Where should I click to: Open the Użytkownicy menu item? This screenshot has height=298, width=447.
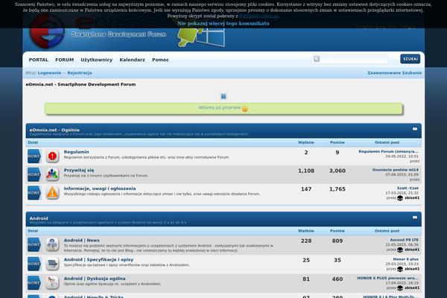point(97,60)
